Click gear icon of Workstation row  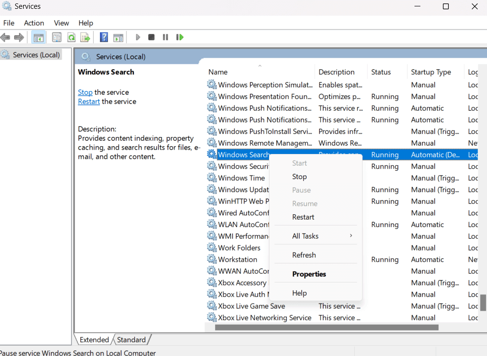pos(212,259)
